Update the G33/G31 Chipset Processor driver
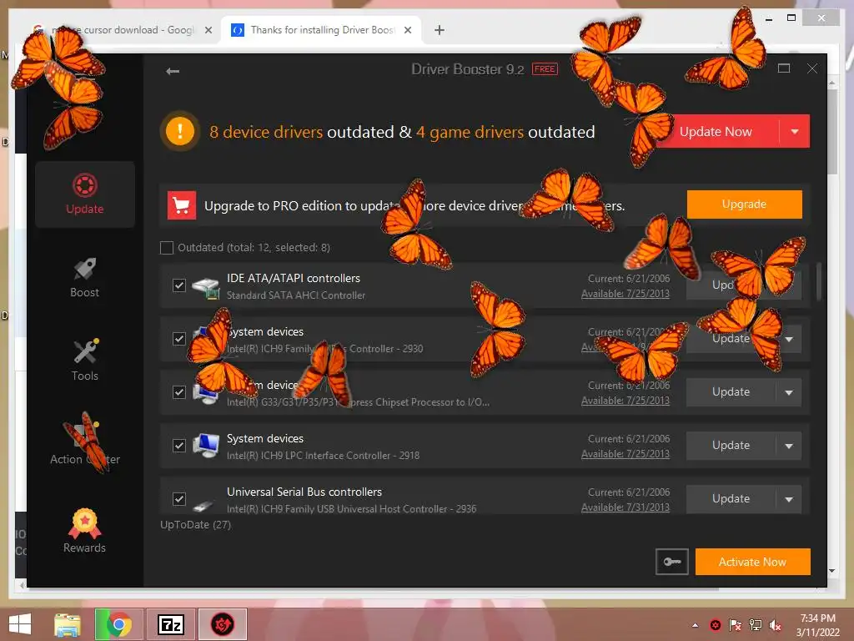Viewport: 854px width, 641px height. [x=731, y=392]
